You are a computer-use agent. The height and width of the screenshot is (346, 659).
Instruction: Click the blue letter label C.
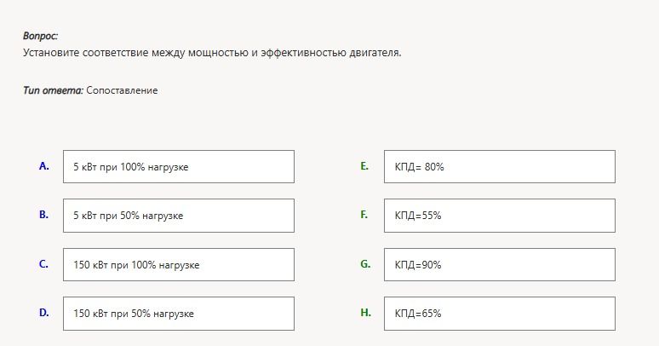(43, 264)
